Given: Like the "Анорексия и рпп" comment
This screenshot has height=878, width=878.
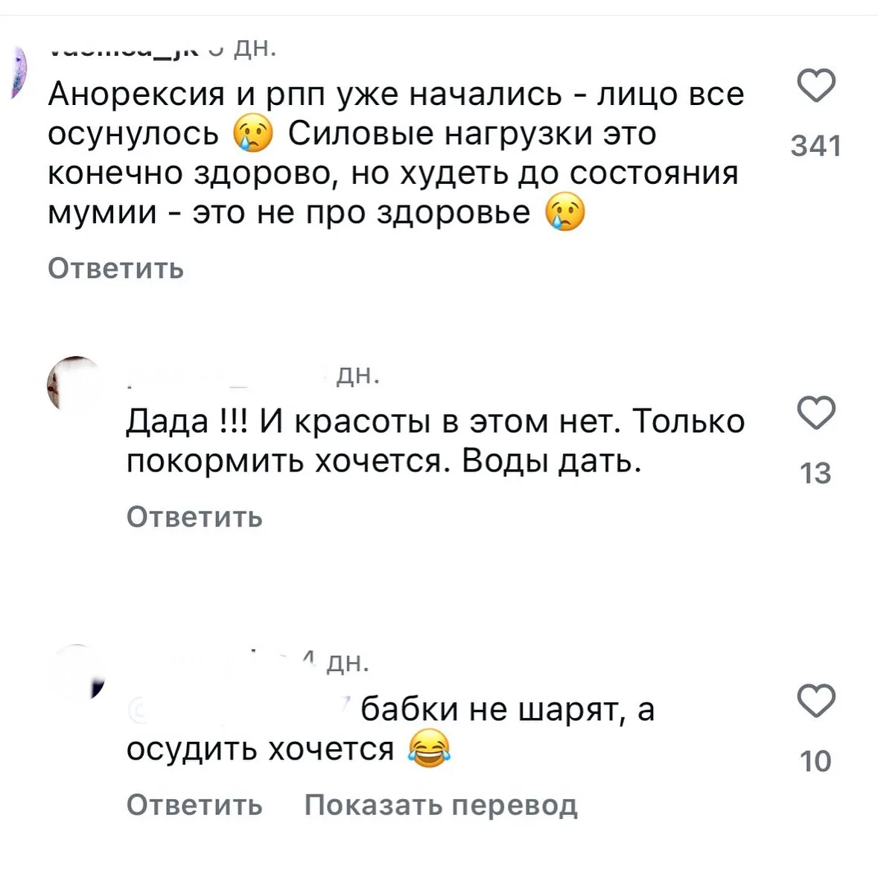Looking at the screenshot, I should [816, 86].
